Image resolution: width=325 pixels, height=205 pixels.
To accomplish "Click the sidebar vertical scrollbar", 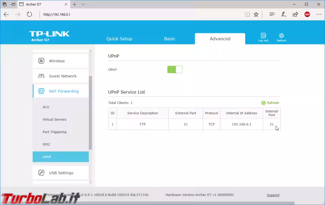I will pyautogui.click(x=90, y=114).
